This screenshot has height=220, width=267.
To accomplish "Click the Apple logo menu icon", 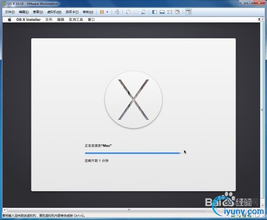I will [x=10, y=20].
